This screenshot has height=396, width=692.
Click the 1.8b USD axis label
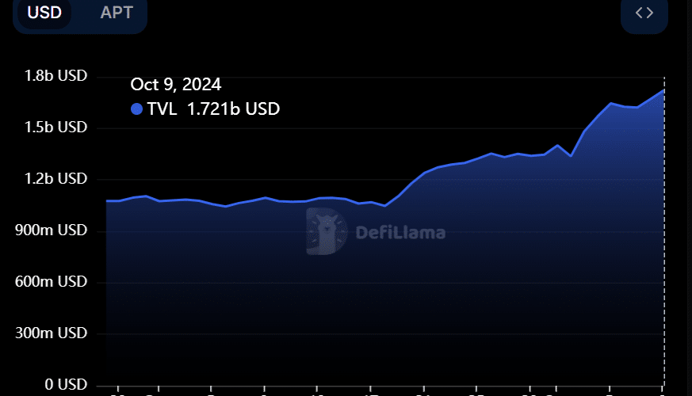click(x=55, y=76)
